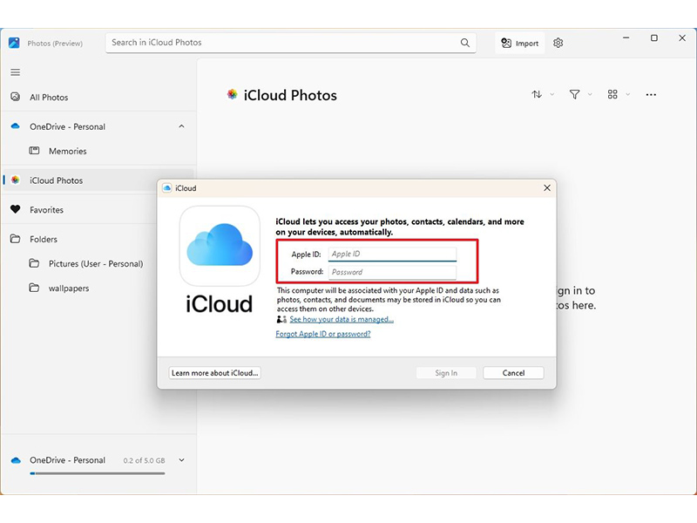
Task: Click the Apple ID input field
Action: point(392,254)
